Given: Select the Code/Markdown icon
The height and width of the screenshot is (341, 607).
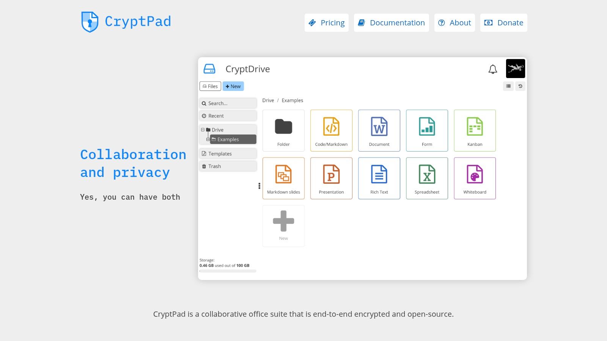Looking at the screenshot, I should [331, 130].
